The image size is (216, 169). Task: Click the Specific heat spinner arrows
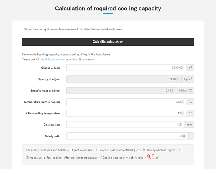pyautogui.click(x=173, y=90)
